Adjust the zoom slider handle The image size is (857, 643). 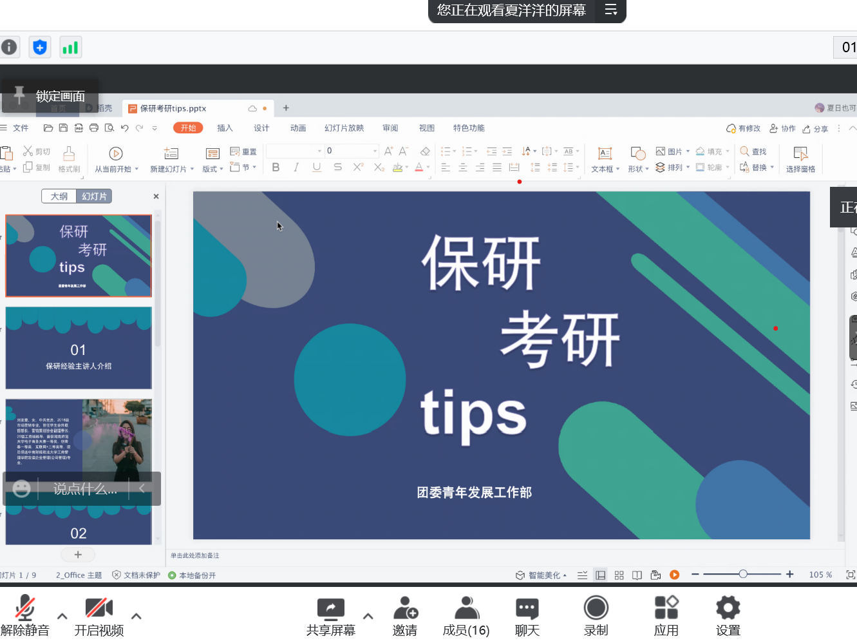point(743,574)
